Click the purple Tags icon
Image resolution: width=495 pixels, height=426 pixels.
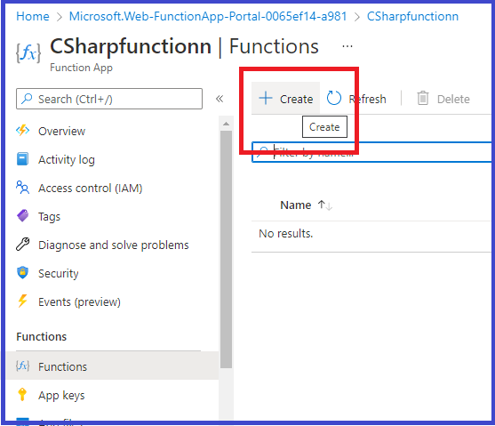tap(22, 216)
